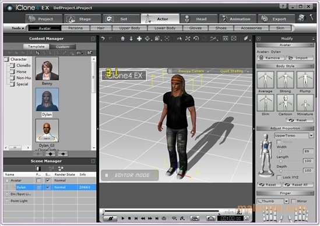Click the timeline scrubber playhead
The height and width of the screenshot is (226, 320).
[x=104, y=211]
